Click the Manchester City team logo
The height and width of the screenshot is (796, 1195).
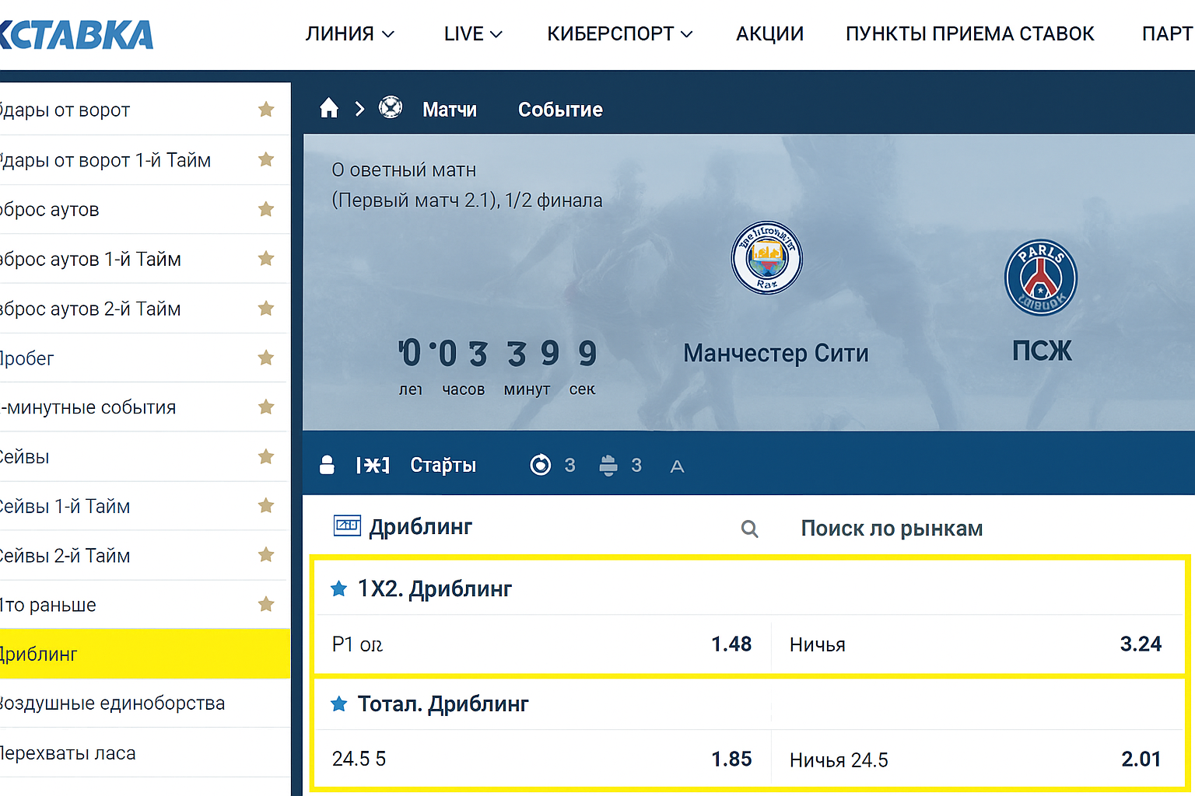767,258
